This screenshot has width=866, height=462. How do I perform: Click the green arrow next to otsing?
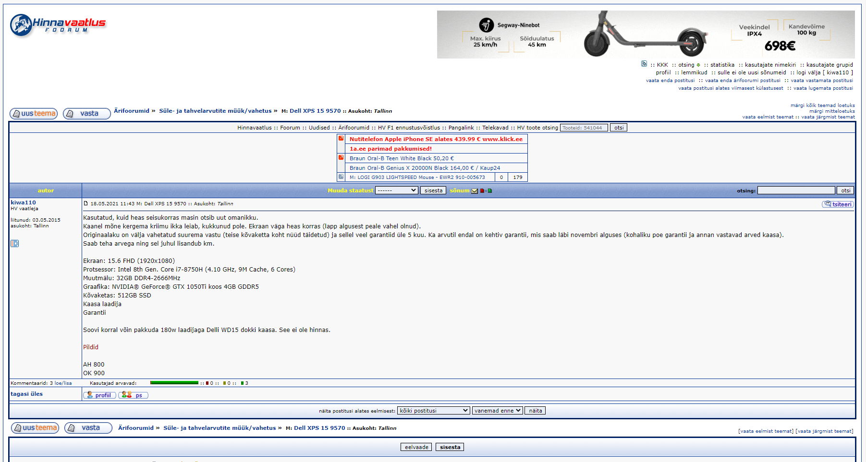(x=698, y=65)
